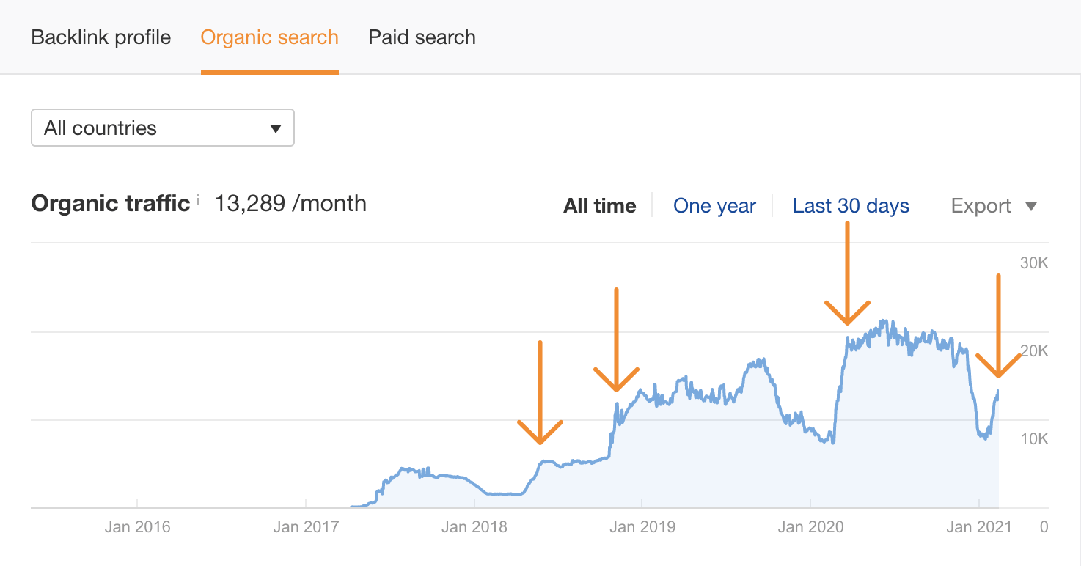Switch to the Backlink profile tab

pyautogui.click(x=101, y=37)
